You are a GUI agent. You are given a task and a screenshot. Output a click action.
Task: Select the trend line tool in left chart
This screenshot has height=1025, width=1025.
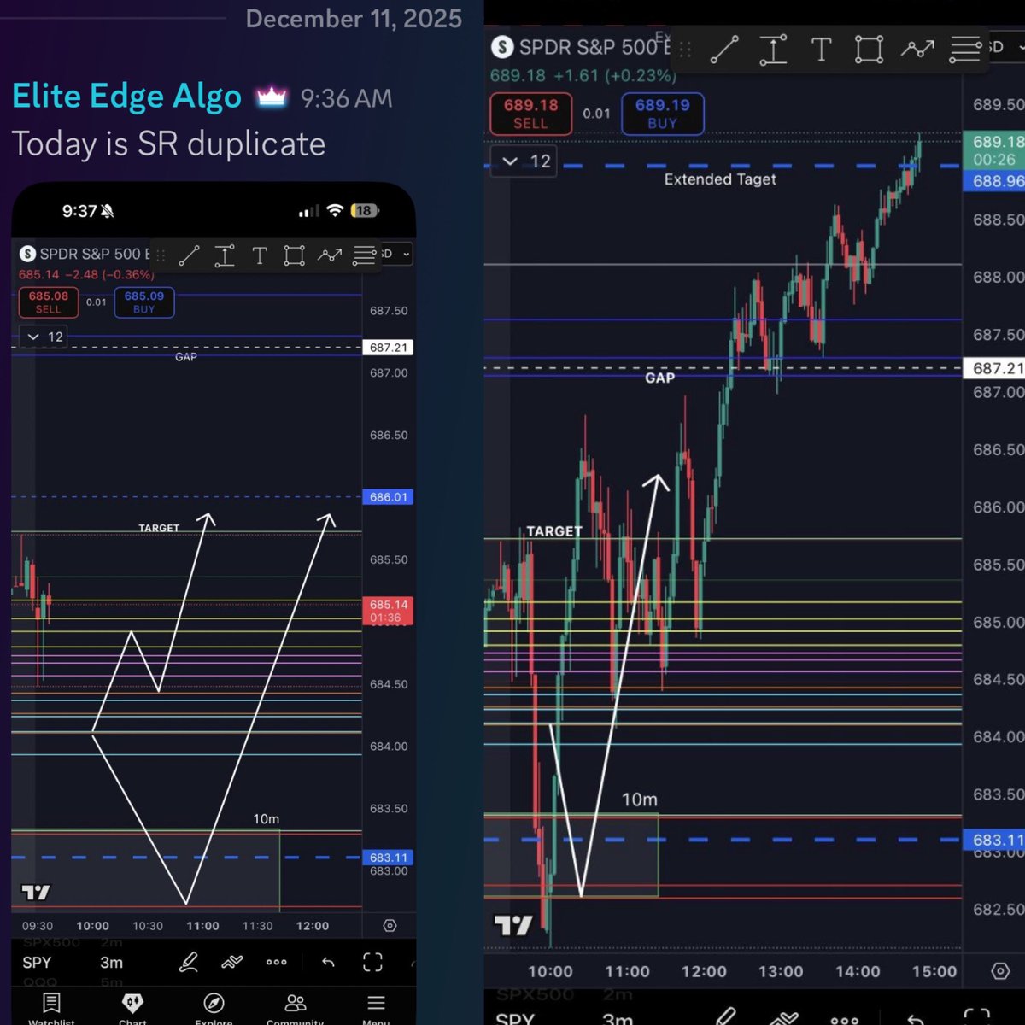189,255
